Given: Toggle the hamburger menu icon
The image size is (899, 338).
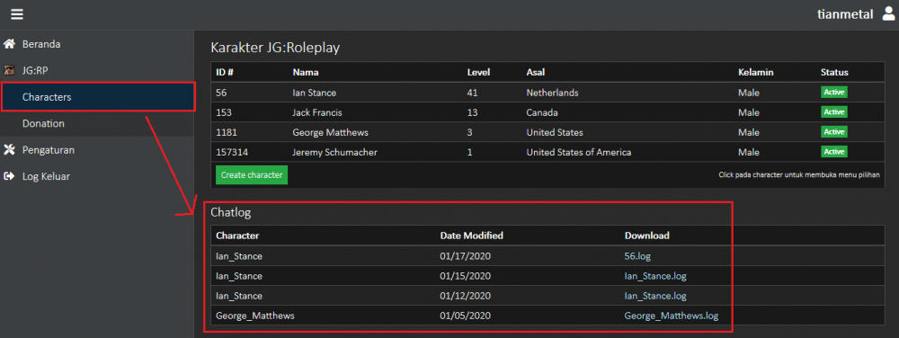Looking at the screenshot, I should 17,14.
